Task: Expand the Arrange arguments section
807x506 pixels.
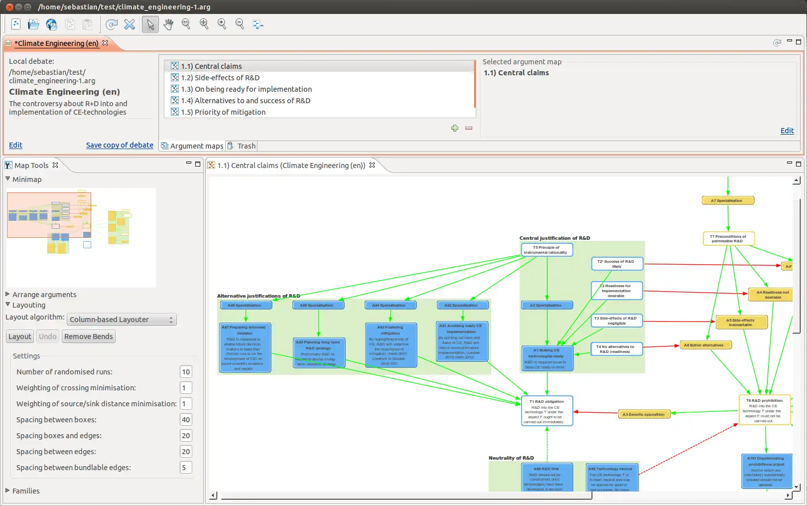Action: point(44,295)
